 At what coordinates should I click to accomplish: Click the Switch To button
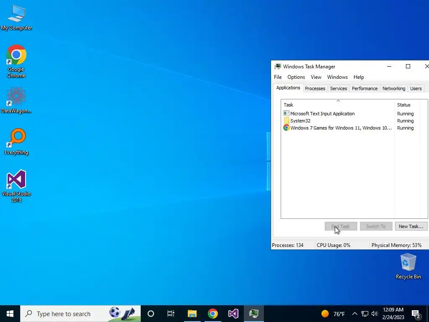click(x=376, y=226)
